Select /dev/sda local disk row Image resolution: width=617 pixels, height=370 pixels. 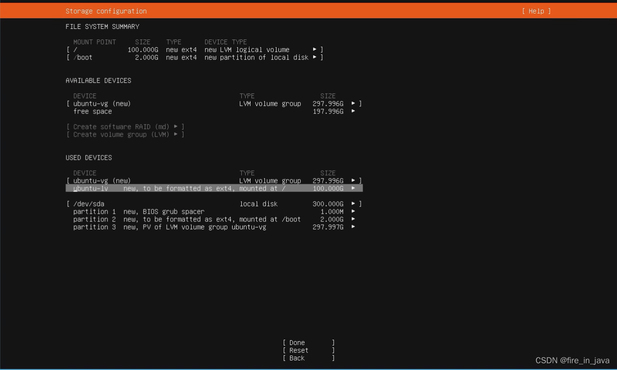click(x=214, y=204)
